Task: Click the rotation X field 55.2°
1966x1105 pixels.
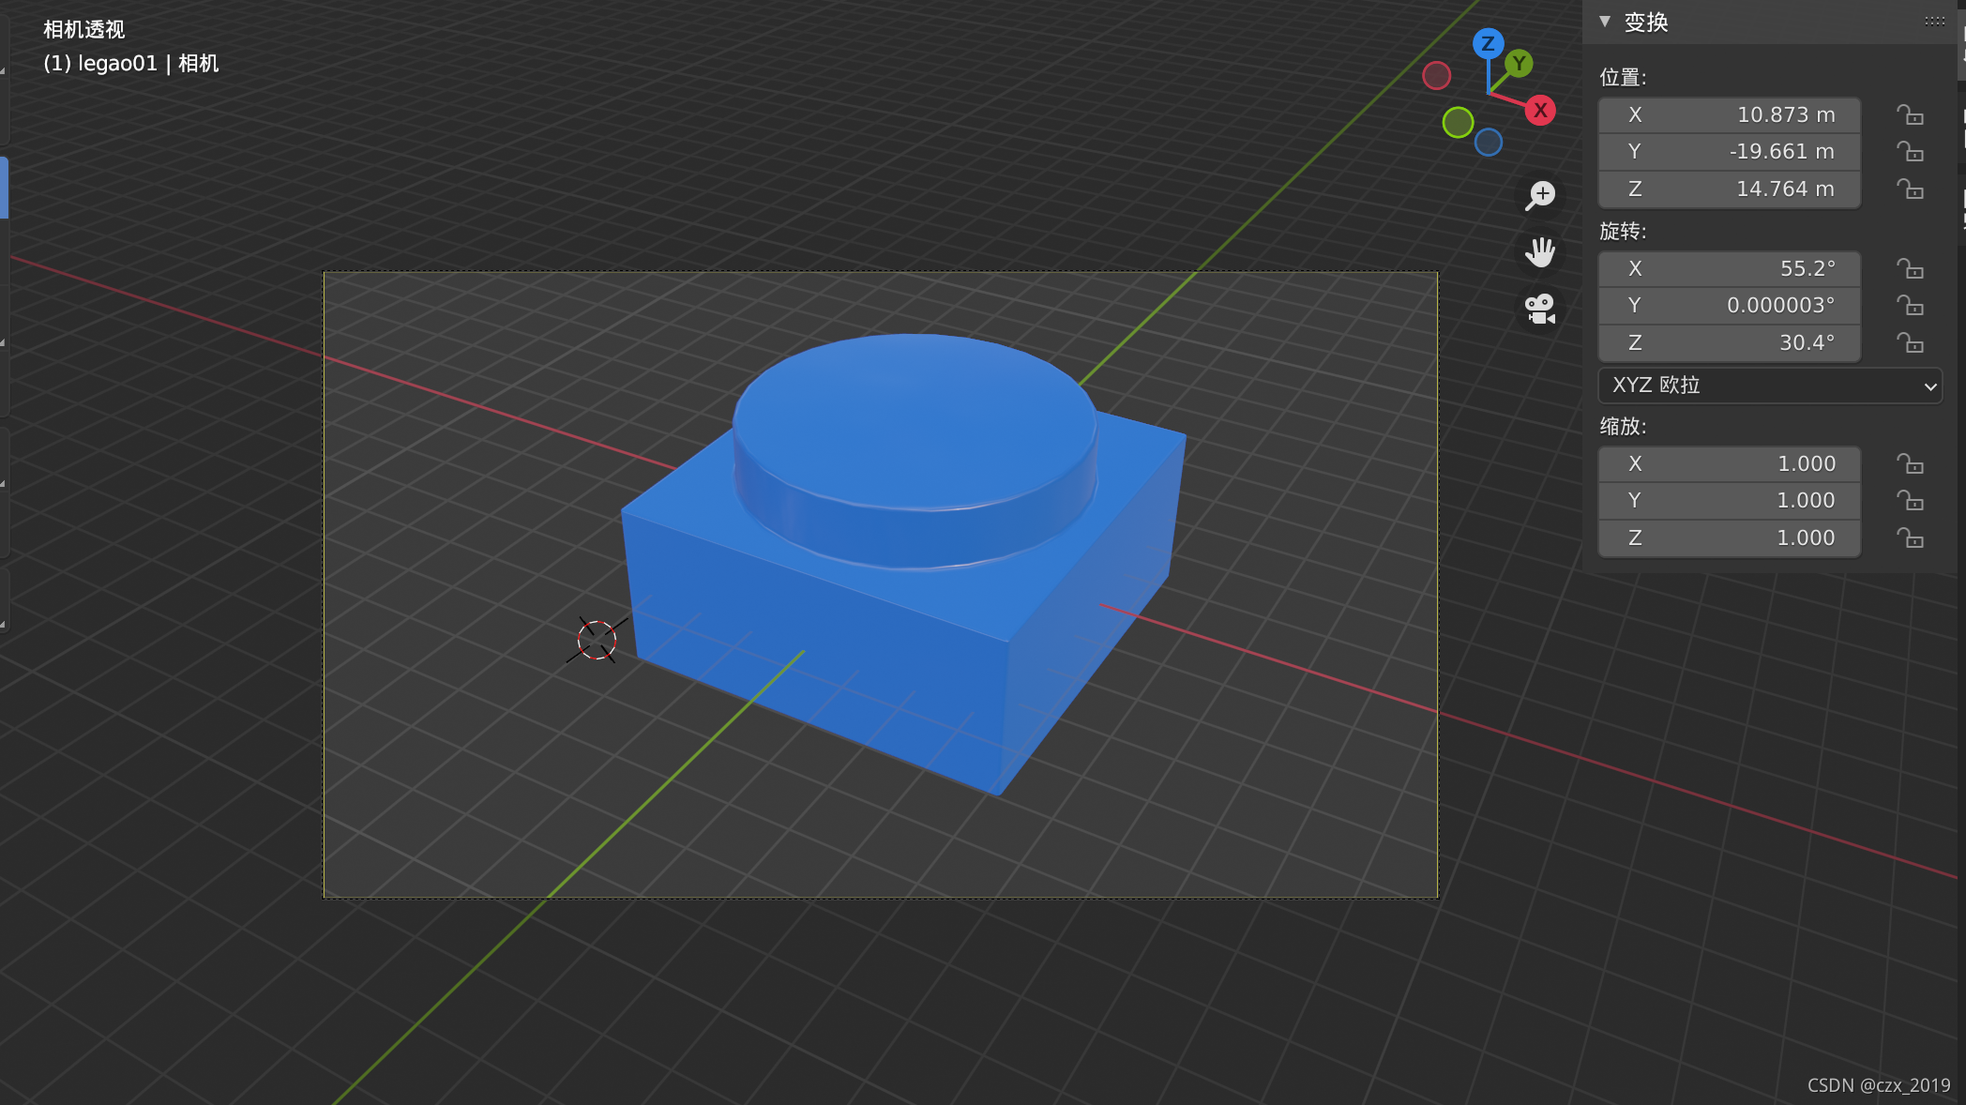Action: (1729, 268)
